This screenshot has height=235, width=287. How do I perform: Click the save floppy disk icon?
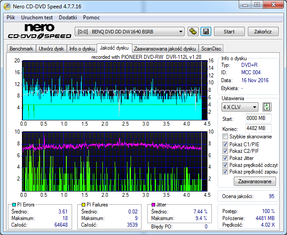tap(206, 32)
